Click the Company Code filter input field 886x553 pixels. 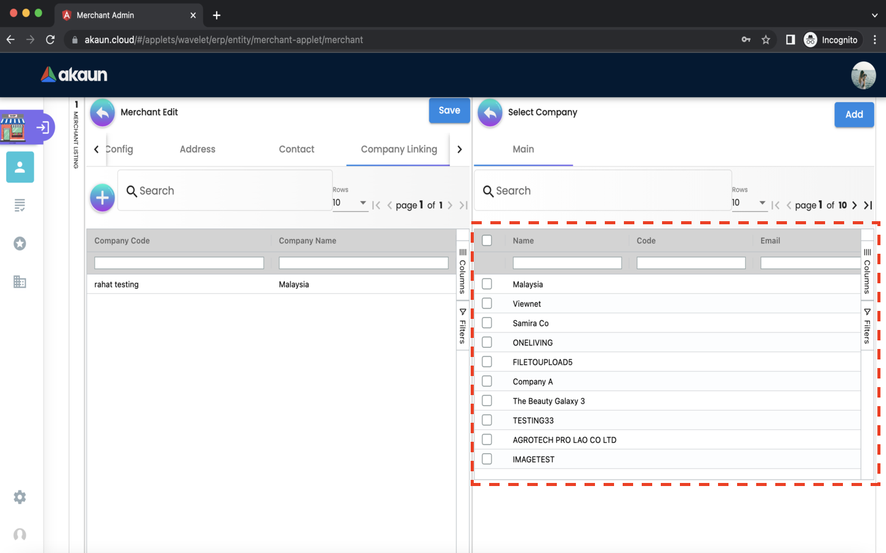pyautogui.click(x=179, y=263)
